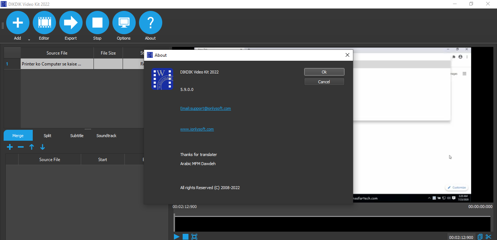This screenshot has height=240, width=497.
Task: Open the support@ionlysoft.com email link
Action: point(206,108)
